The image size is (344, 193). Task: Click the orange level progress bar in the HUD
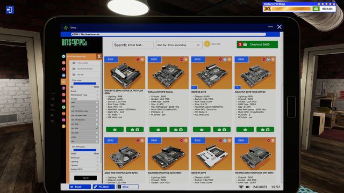click(291, 9)
